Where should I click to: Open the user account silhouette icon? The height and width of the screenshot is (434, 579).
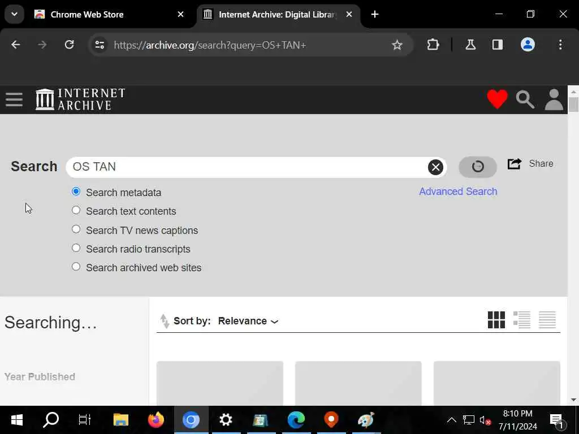click(554, 99)
